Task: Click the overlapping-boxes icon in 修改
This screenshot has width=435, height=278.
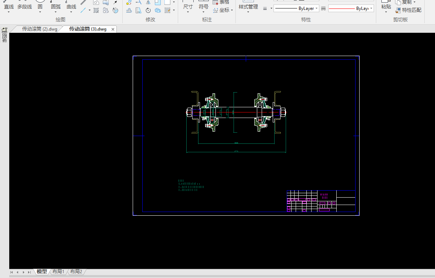Action: [158, 11]
